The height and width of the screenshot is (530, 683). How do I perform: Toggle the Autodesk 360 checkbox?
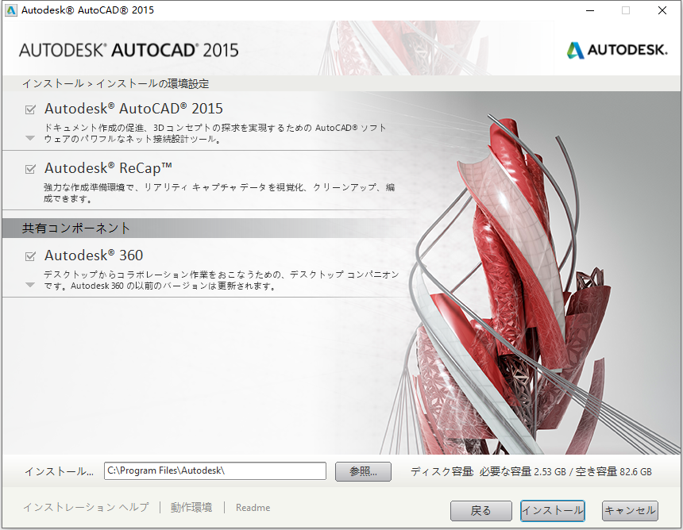tap(30, 256)
